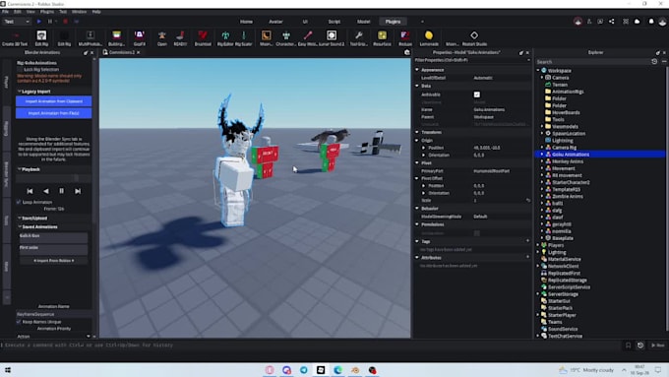Screen dimensions: 669x377
Task: Open Explorer search history icon
Action: click(654, 62)
